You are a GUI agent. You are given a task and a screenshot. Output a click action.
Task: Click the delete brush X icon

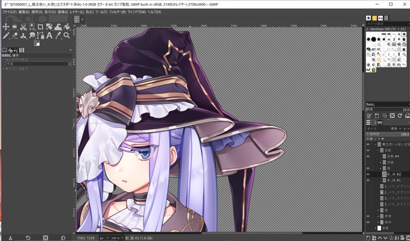(392, 116)
